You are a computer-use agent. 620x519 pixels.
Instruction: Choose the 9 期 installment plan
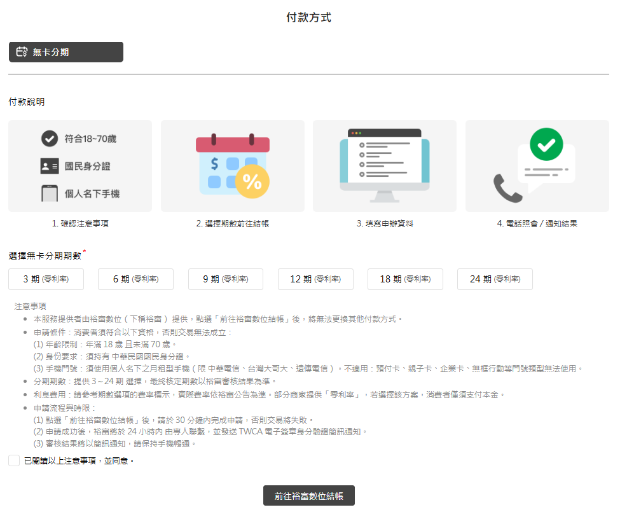pyautogui.click(x=225, y=279)
